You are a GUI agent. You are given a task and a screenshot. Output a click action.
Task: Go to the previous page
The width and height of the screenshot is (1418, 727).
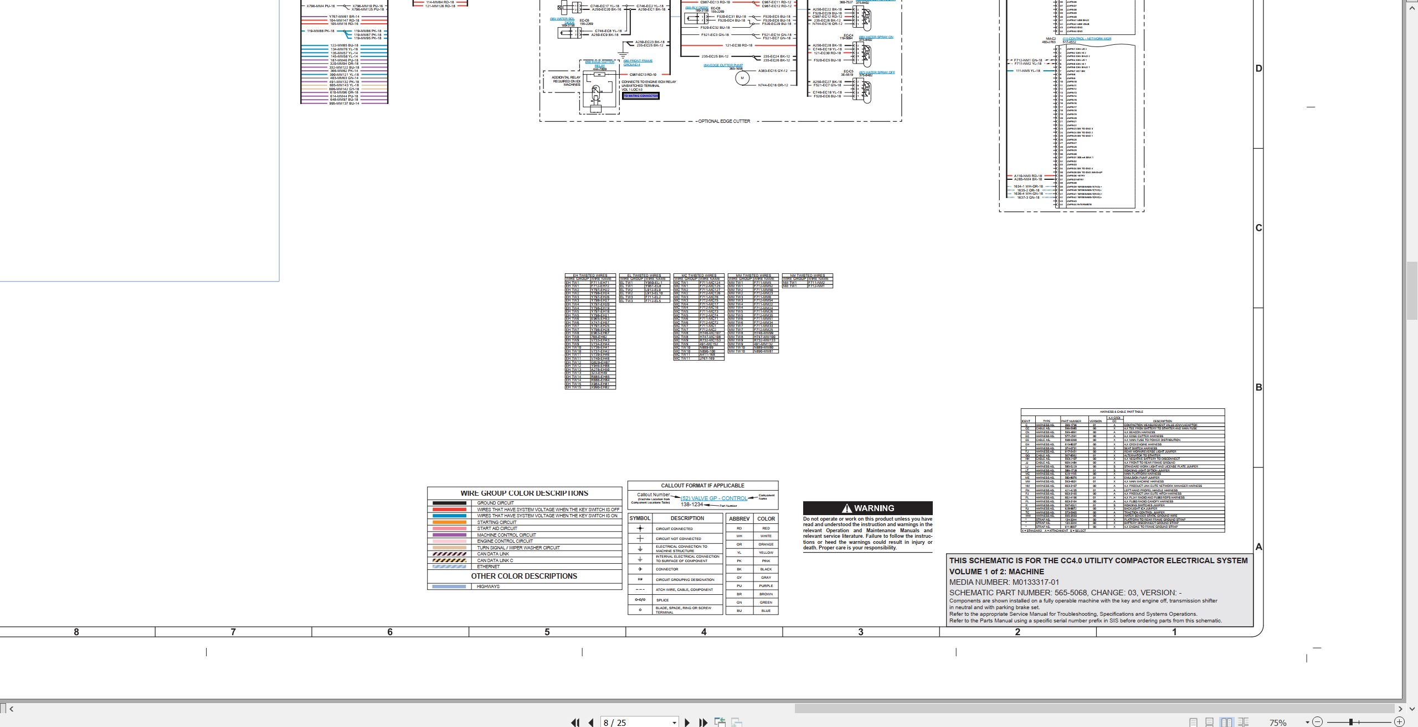click(591, 722)
